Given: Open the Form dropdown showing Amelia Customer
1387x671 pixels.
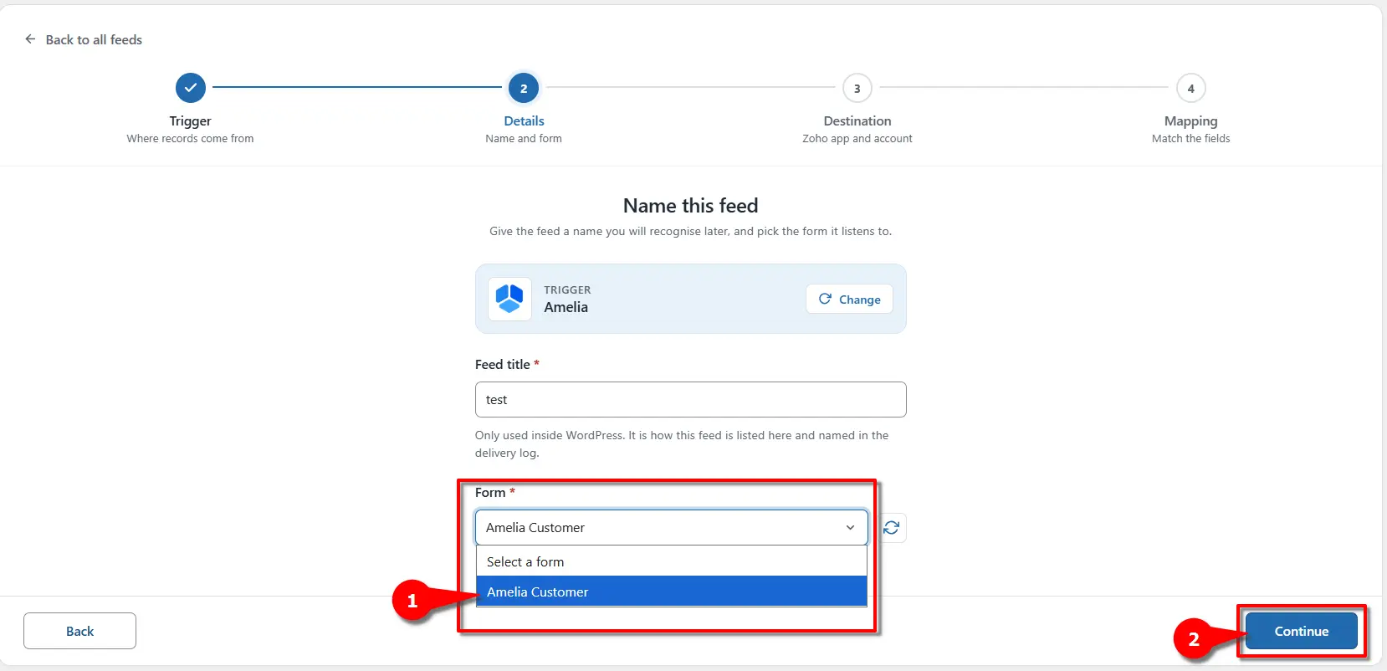Looking at the screenshot, I should pos(671,528).
